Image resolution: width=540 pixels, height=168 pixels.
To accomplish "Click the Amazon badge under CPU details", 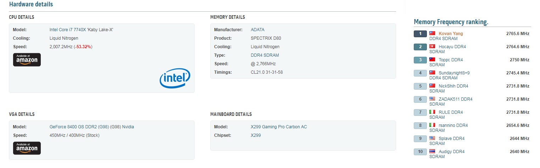I will coord(27,60).
